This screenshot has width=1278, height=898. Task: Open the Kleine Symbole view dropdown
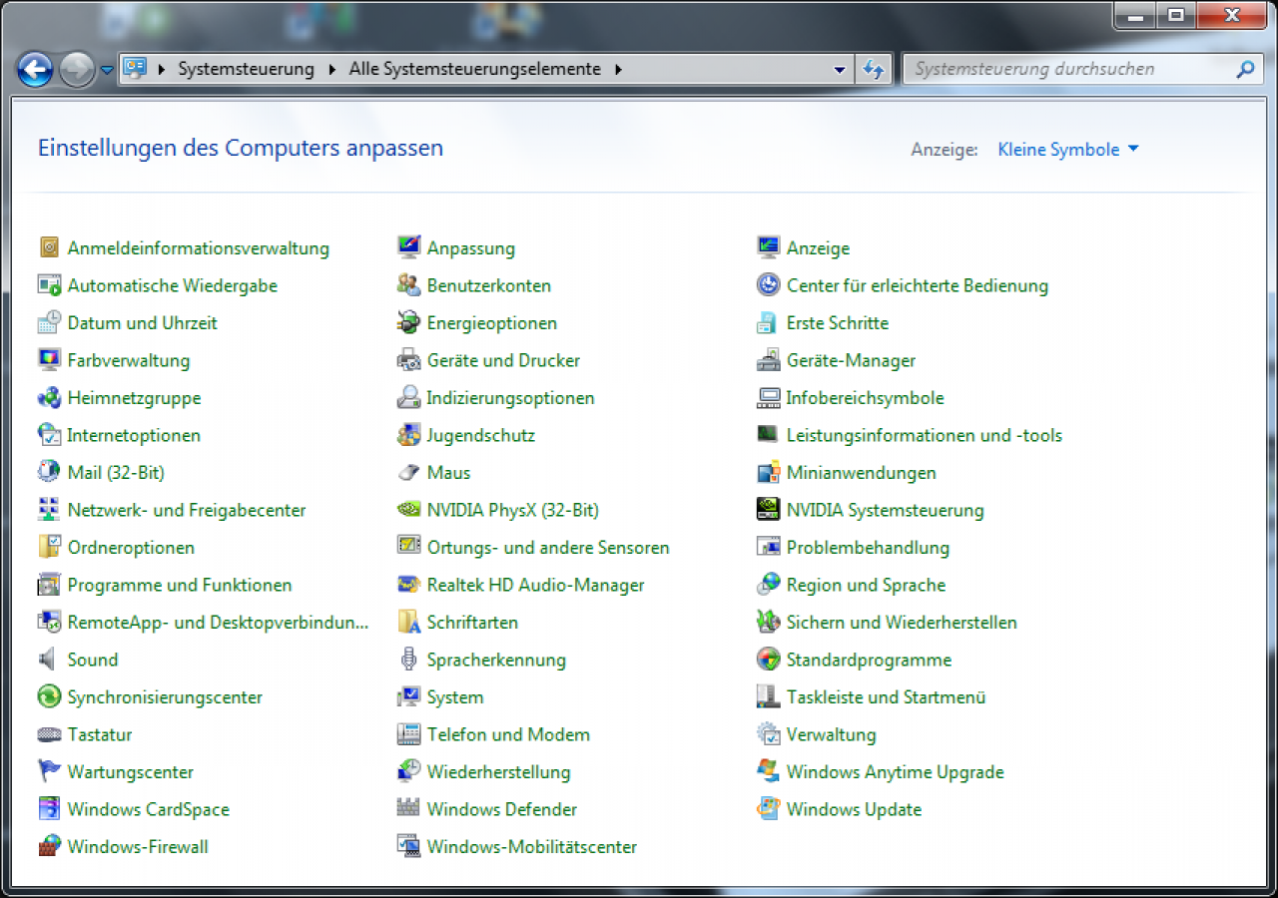tap(1067, 150)
